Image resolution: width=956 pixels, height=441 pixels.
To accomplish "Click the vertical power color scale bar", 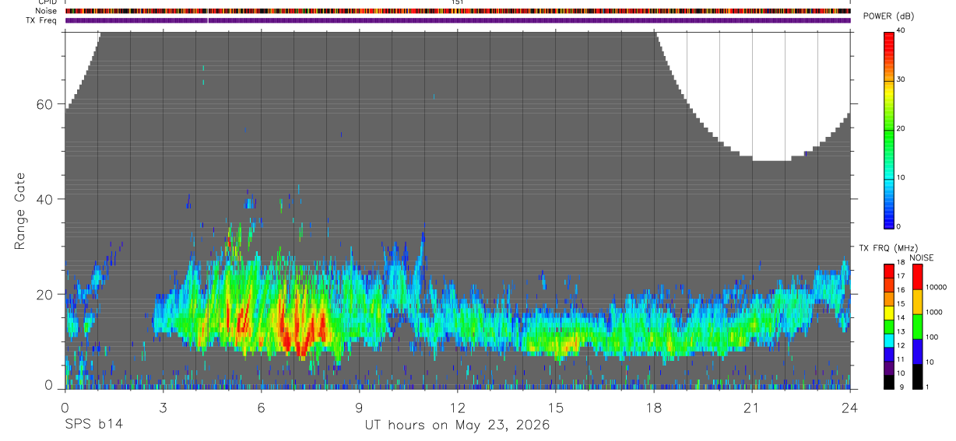I will [x=890, y=130].
